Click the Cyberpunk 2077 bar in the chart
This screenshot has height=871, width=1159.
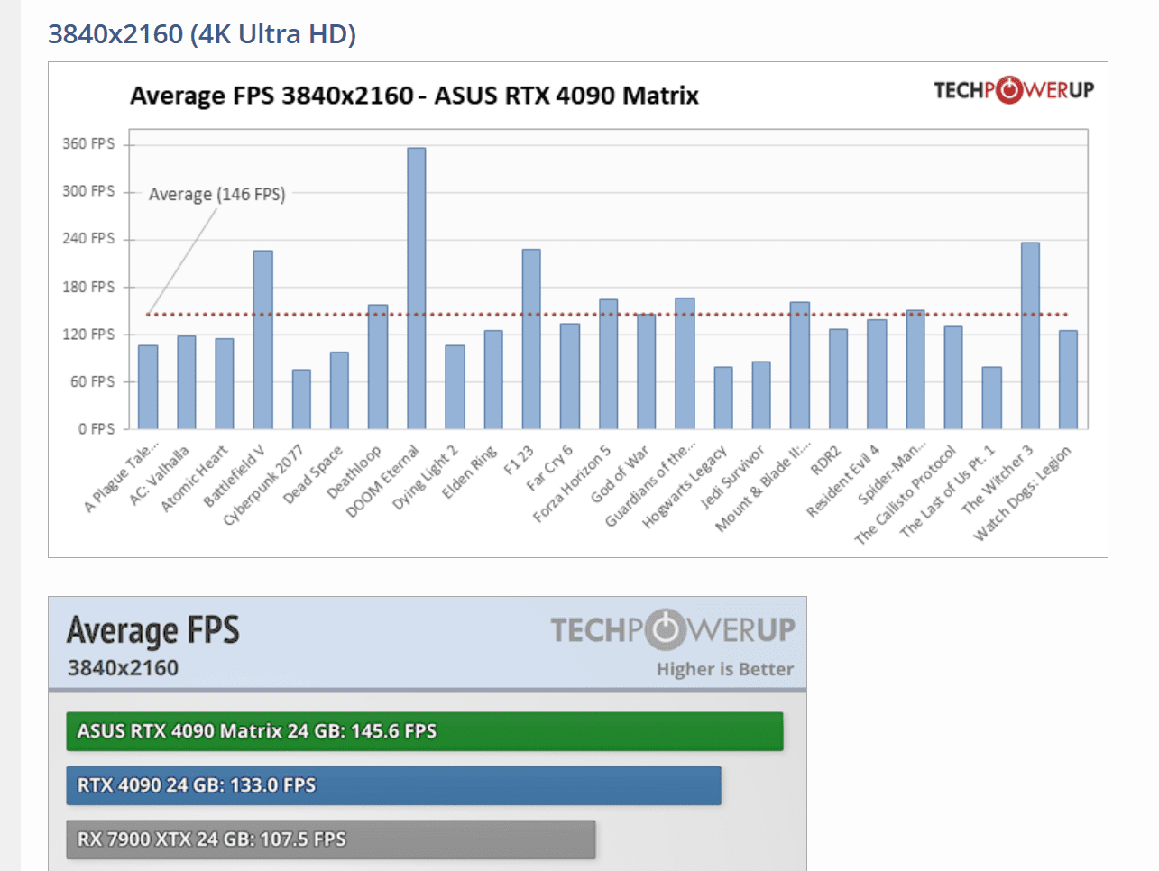301,399
